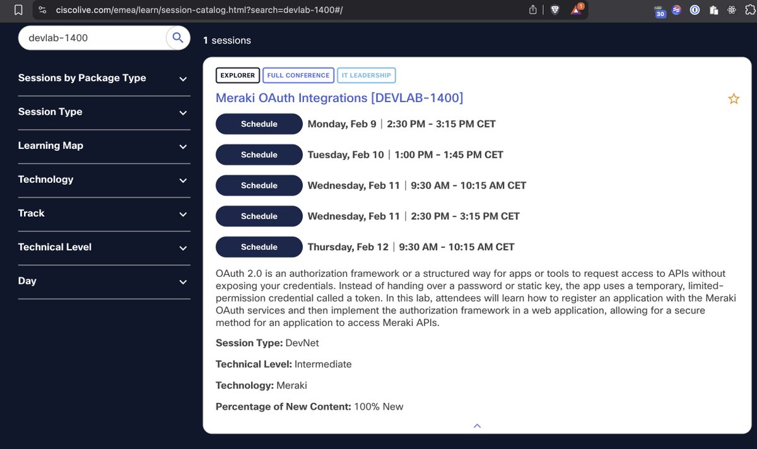Expand the Learning Map filter
This screenshot has height=449, width=757.
click(x=104, y=146)
